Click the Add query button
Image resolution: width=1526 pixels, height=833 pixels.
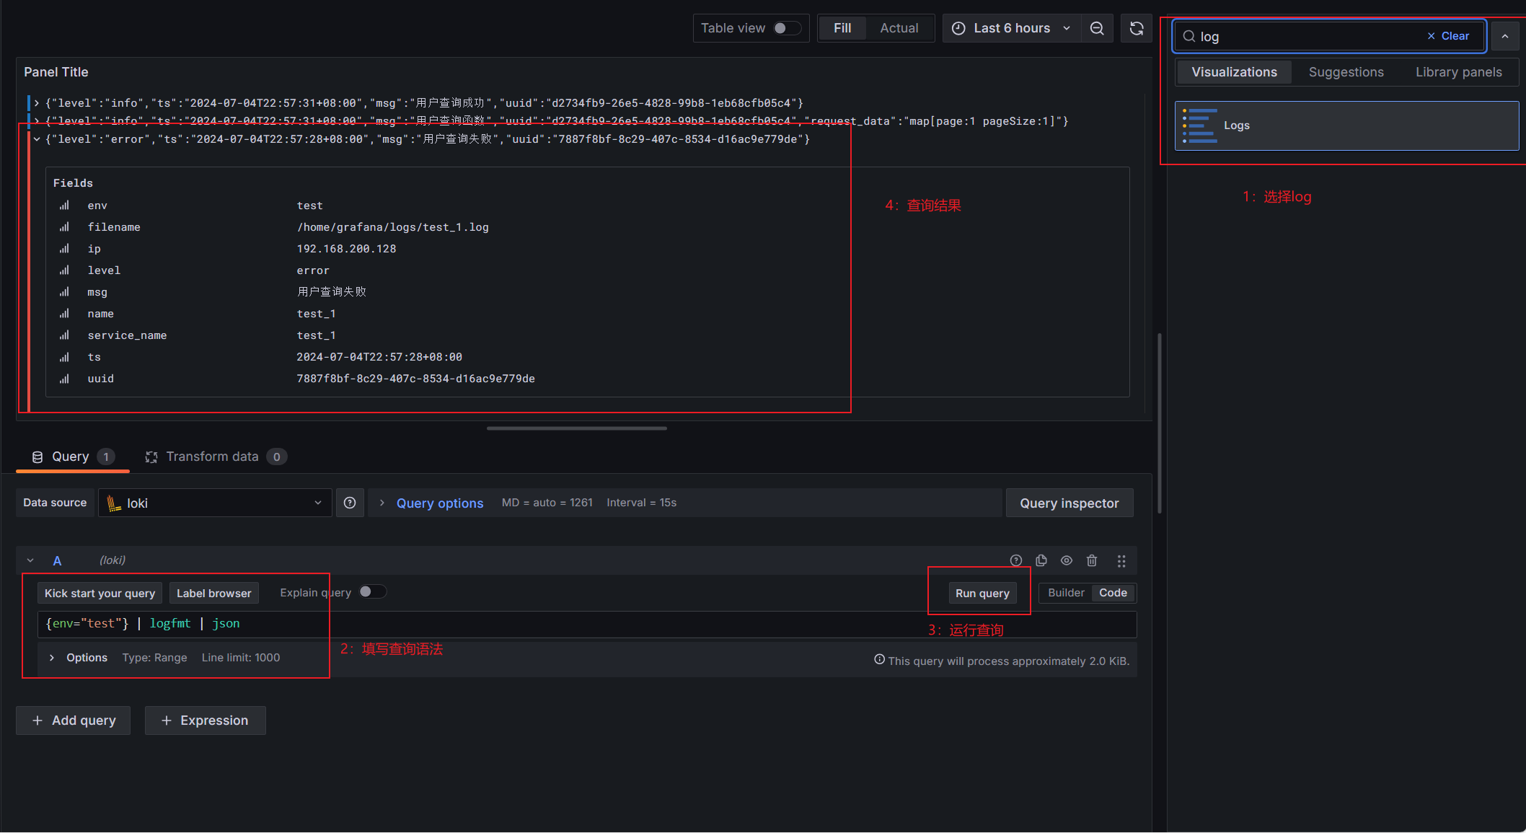(x=73, y=720)
